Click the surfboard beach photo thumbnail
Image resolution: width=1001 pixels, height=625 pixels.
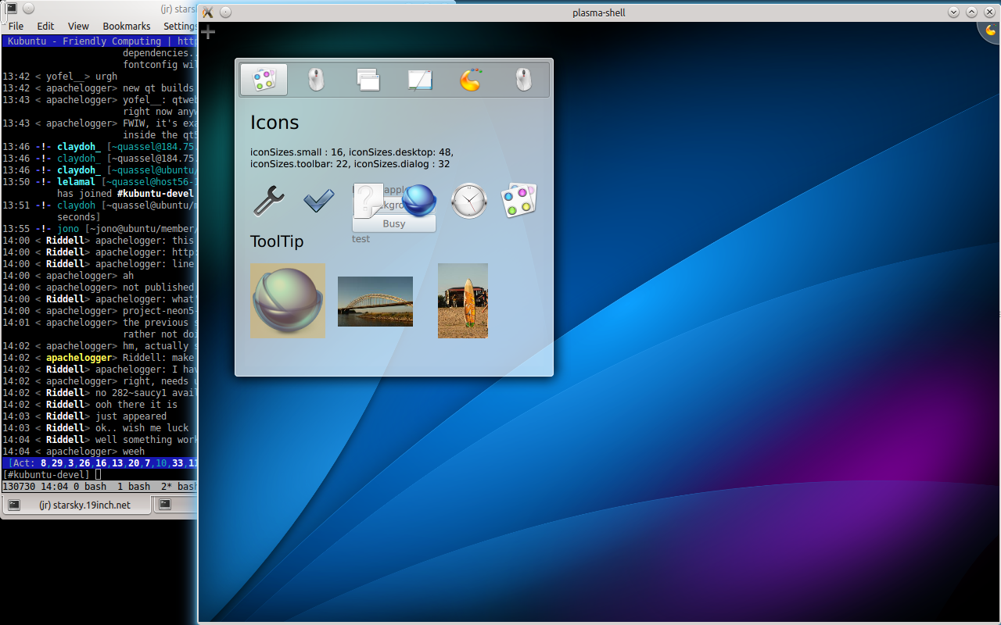[462, 301]
